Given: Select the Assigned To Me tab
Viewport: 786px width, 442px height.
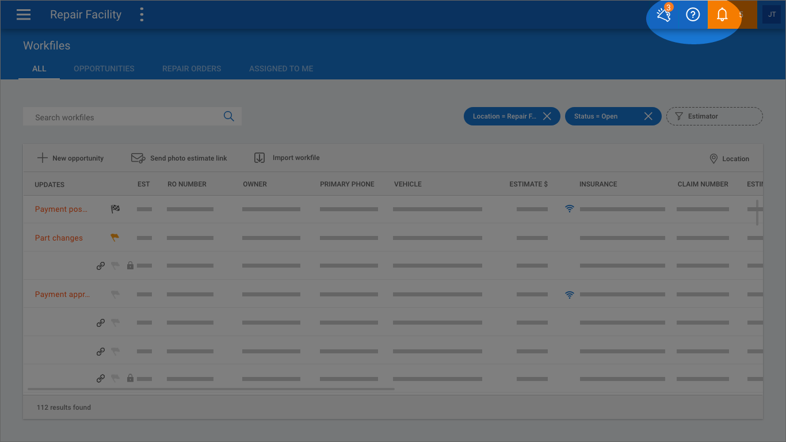Looking at the screenshot, I should pyautogui.click(x=281, y=68).
